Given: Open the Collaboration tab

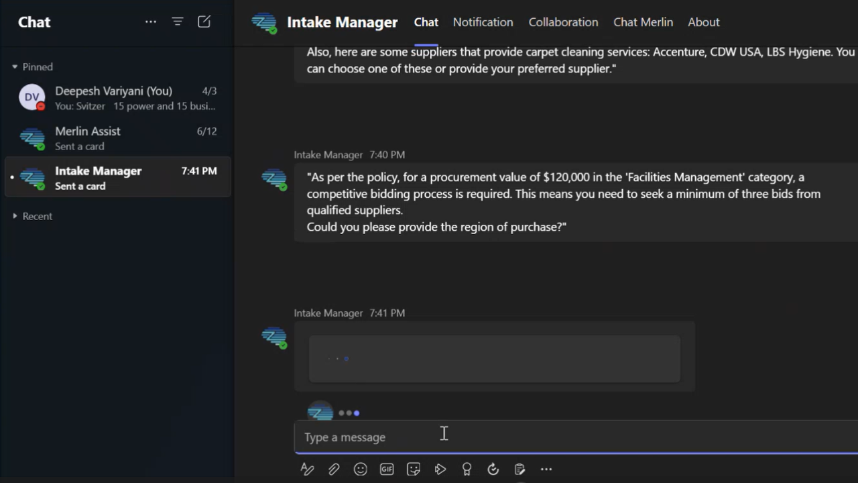Looking at the screenshot, I should (x=563, y=22).
